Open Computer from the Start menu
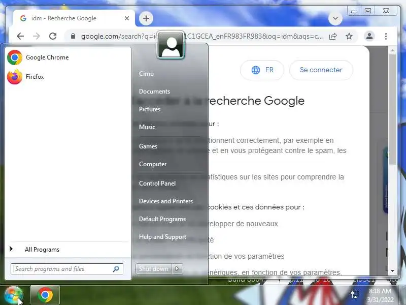 point(153,164)
